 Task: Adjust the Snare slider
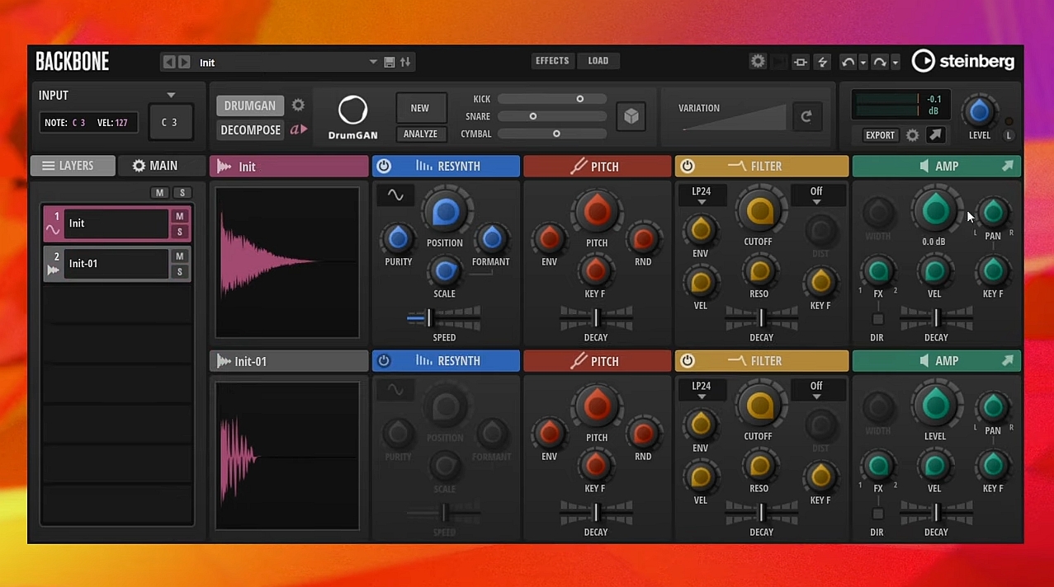pyautogui.click(x=552, y=116)
